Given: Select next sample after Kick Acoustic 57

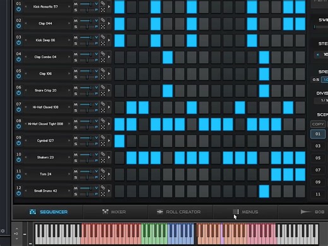Looking at the screenshot, I should pos(69,7).
